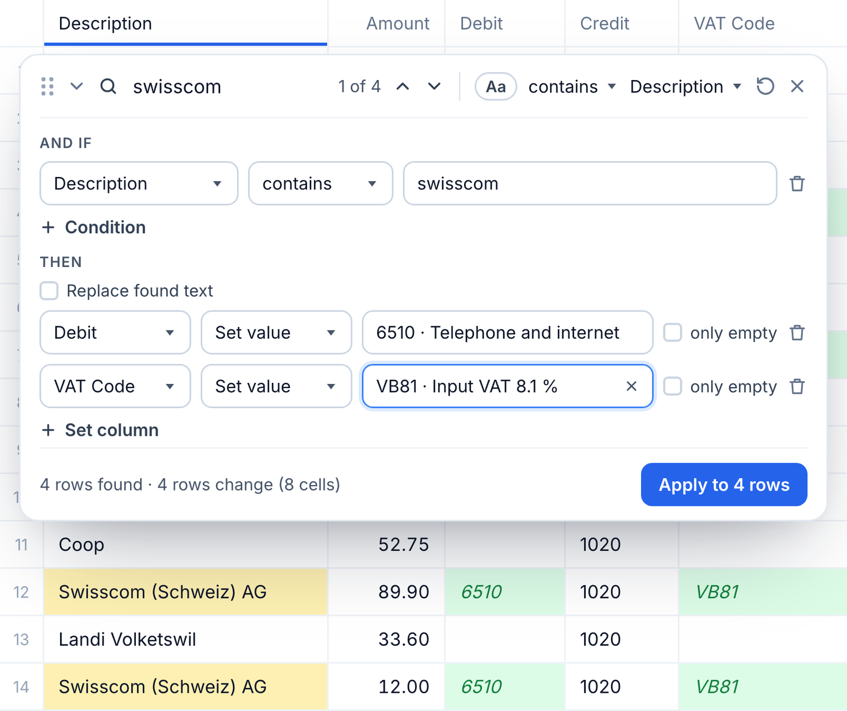The image size is (847, 711).
Task: Open the top bar Description column dropdown
Action: coord(685,86)
